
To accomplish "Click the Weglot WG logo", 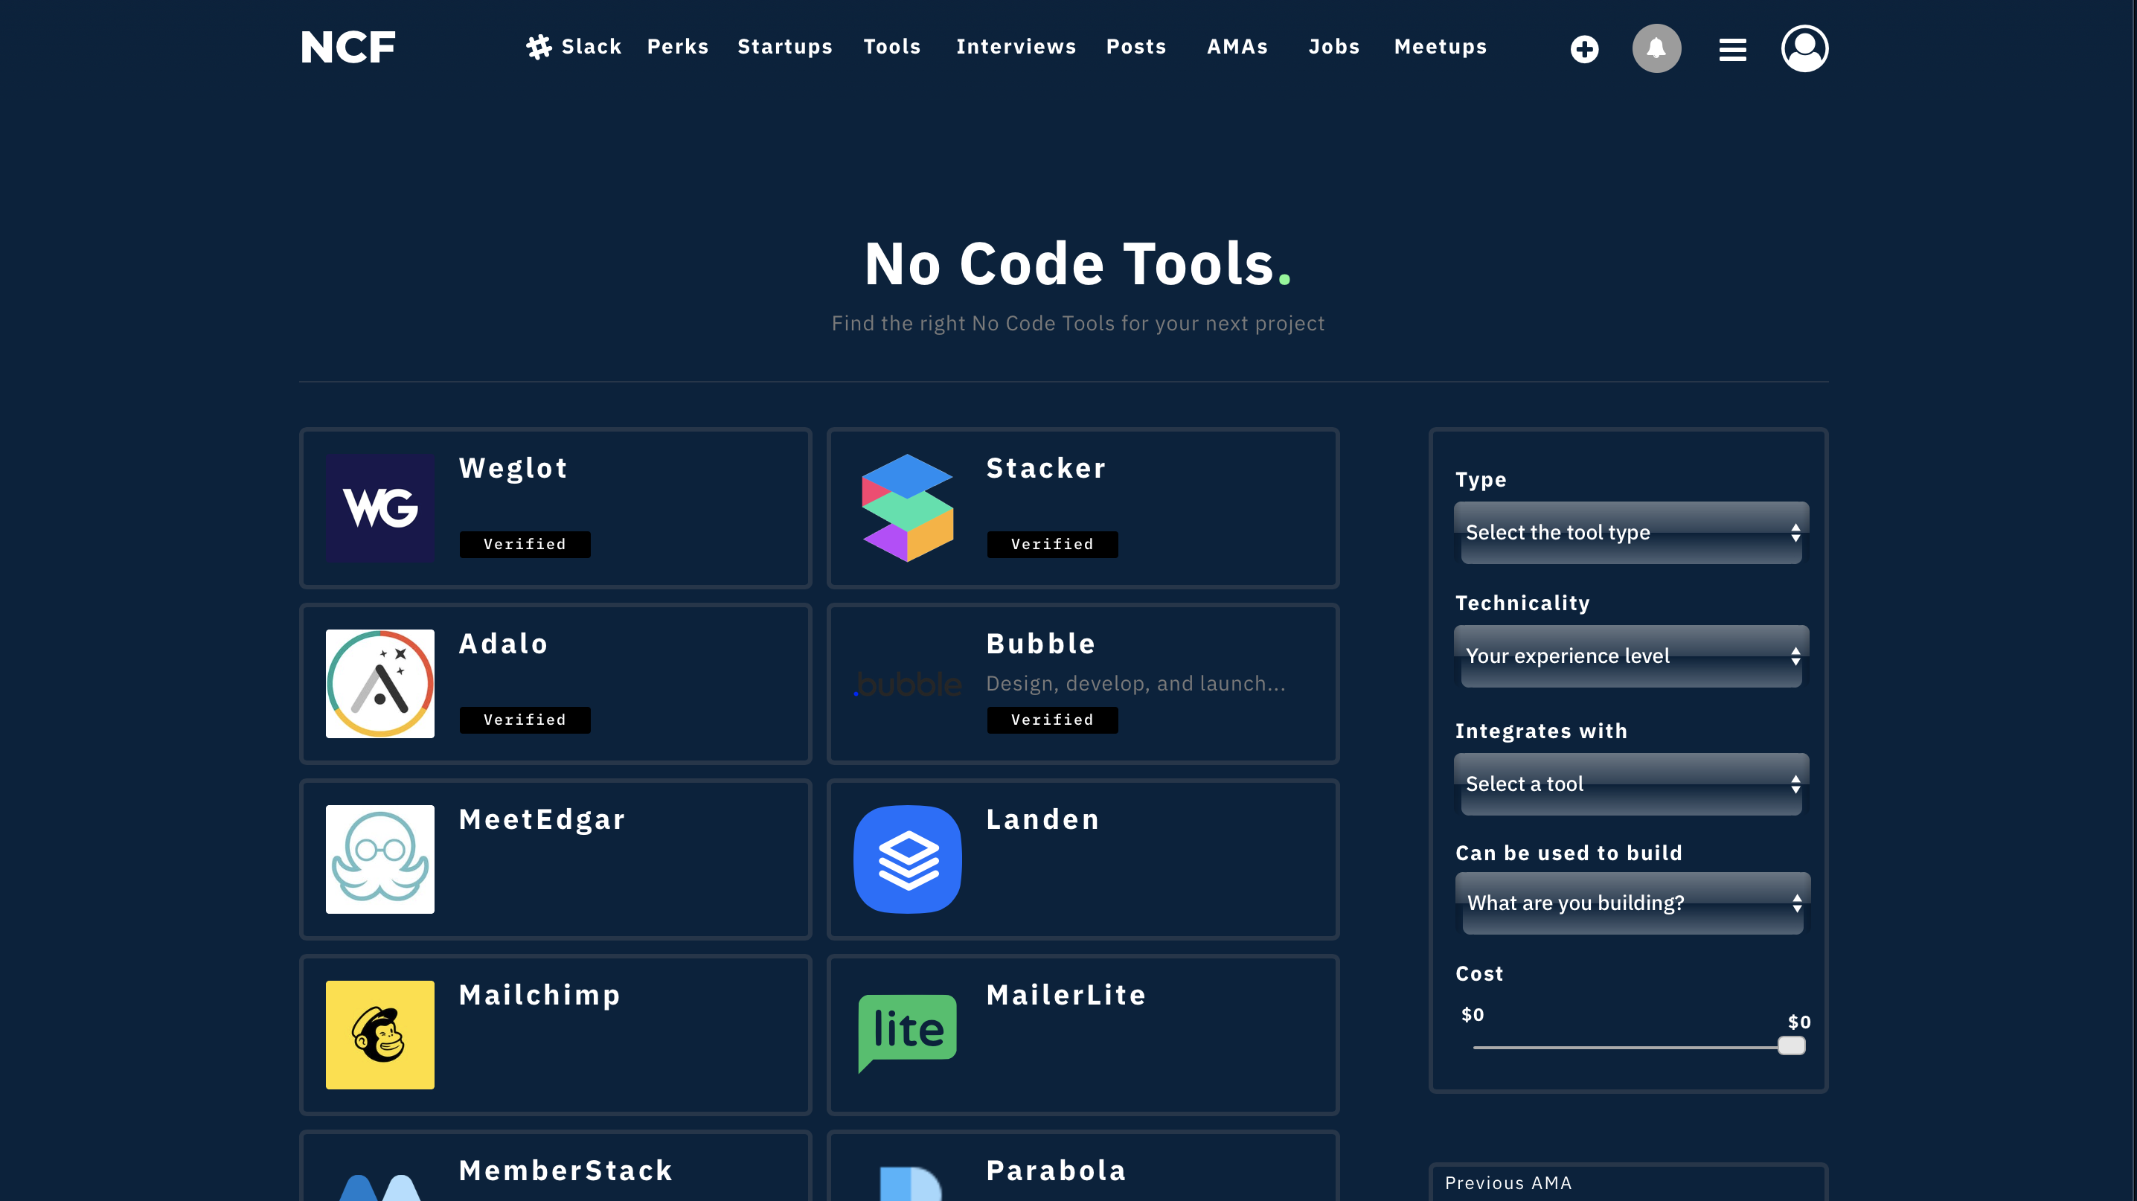I will coord(380,507).
